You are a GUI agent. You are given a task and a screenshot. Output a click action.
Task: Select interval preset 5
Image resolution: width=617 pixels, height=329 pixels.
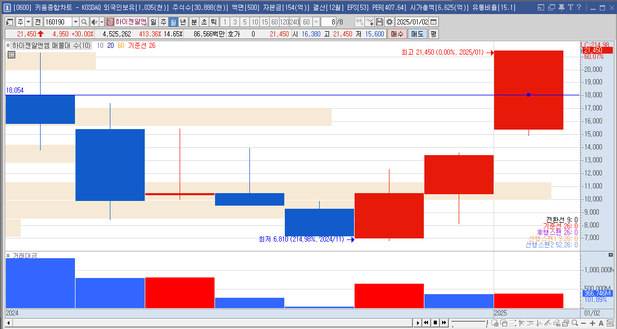tap(245, 22)
